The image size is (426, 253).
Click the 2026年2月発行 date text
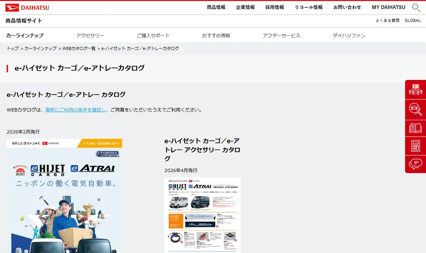click(x=24, y=132)
